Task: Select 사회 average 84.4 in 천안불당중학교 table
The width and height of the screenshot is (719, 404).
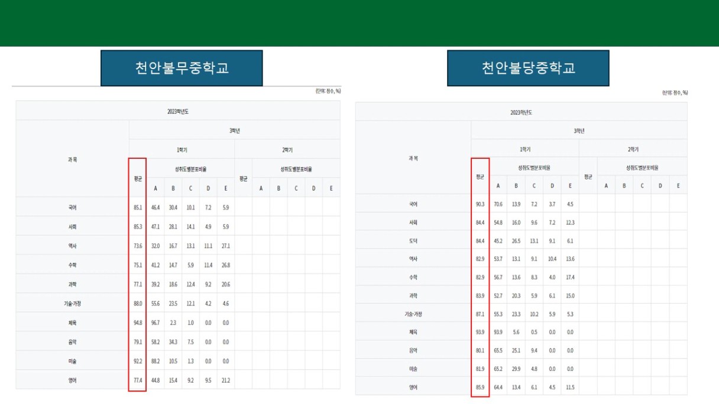Action: [x=480, y=223]
